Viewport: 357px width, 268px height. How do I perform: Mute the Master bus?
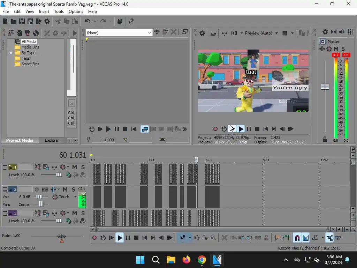336,49
